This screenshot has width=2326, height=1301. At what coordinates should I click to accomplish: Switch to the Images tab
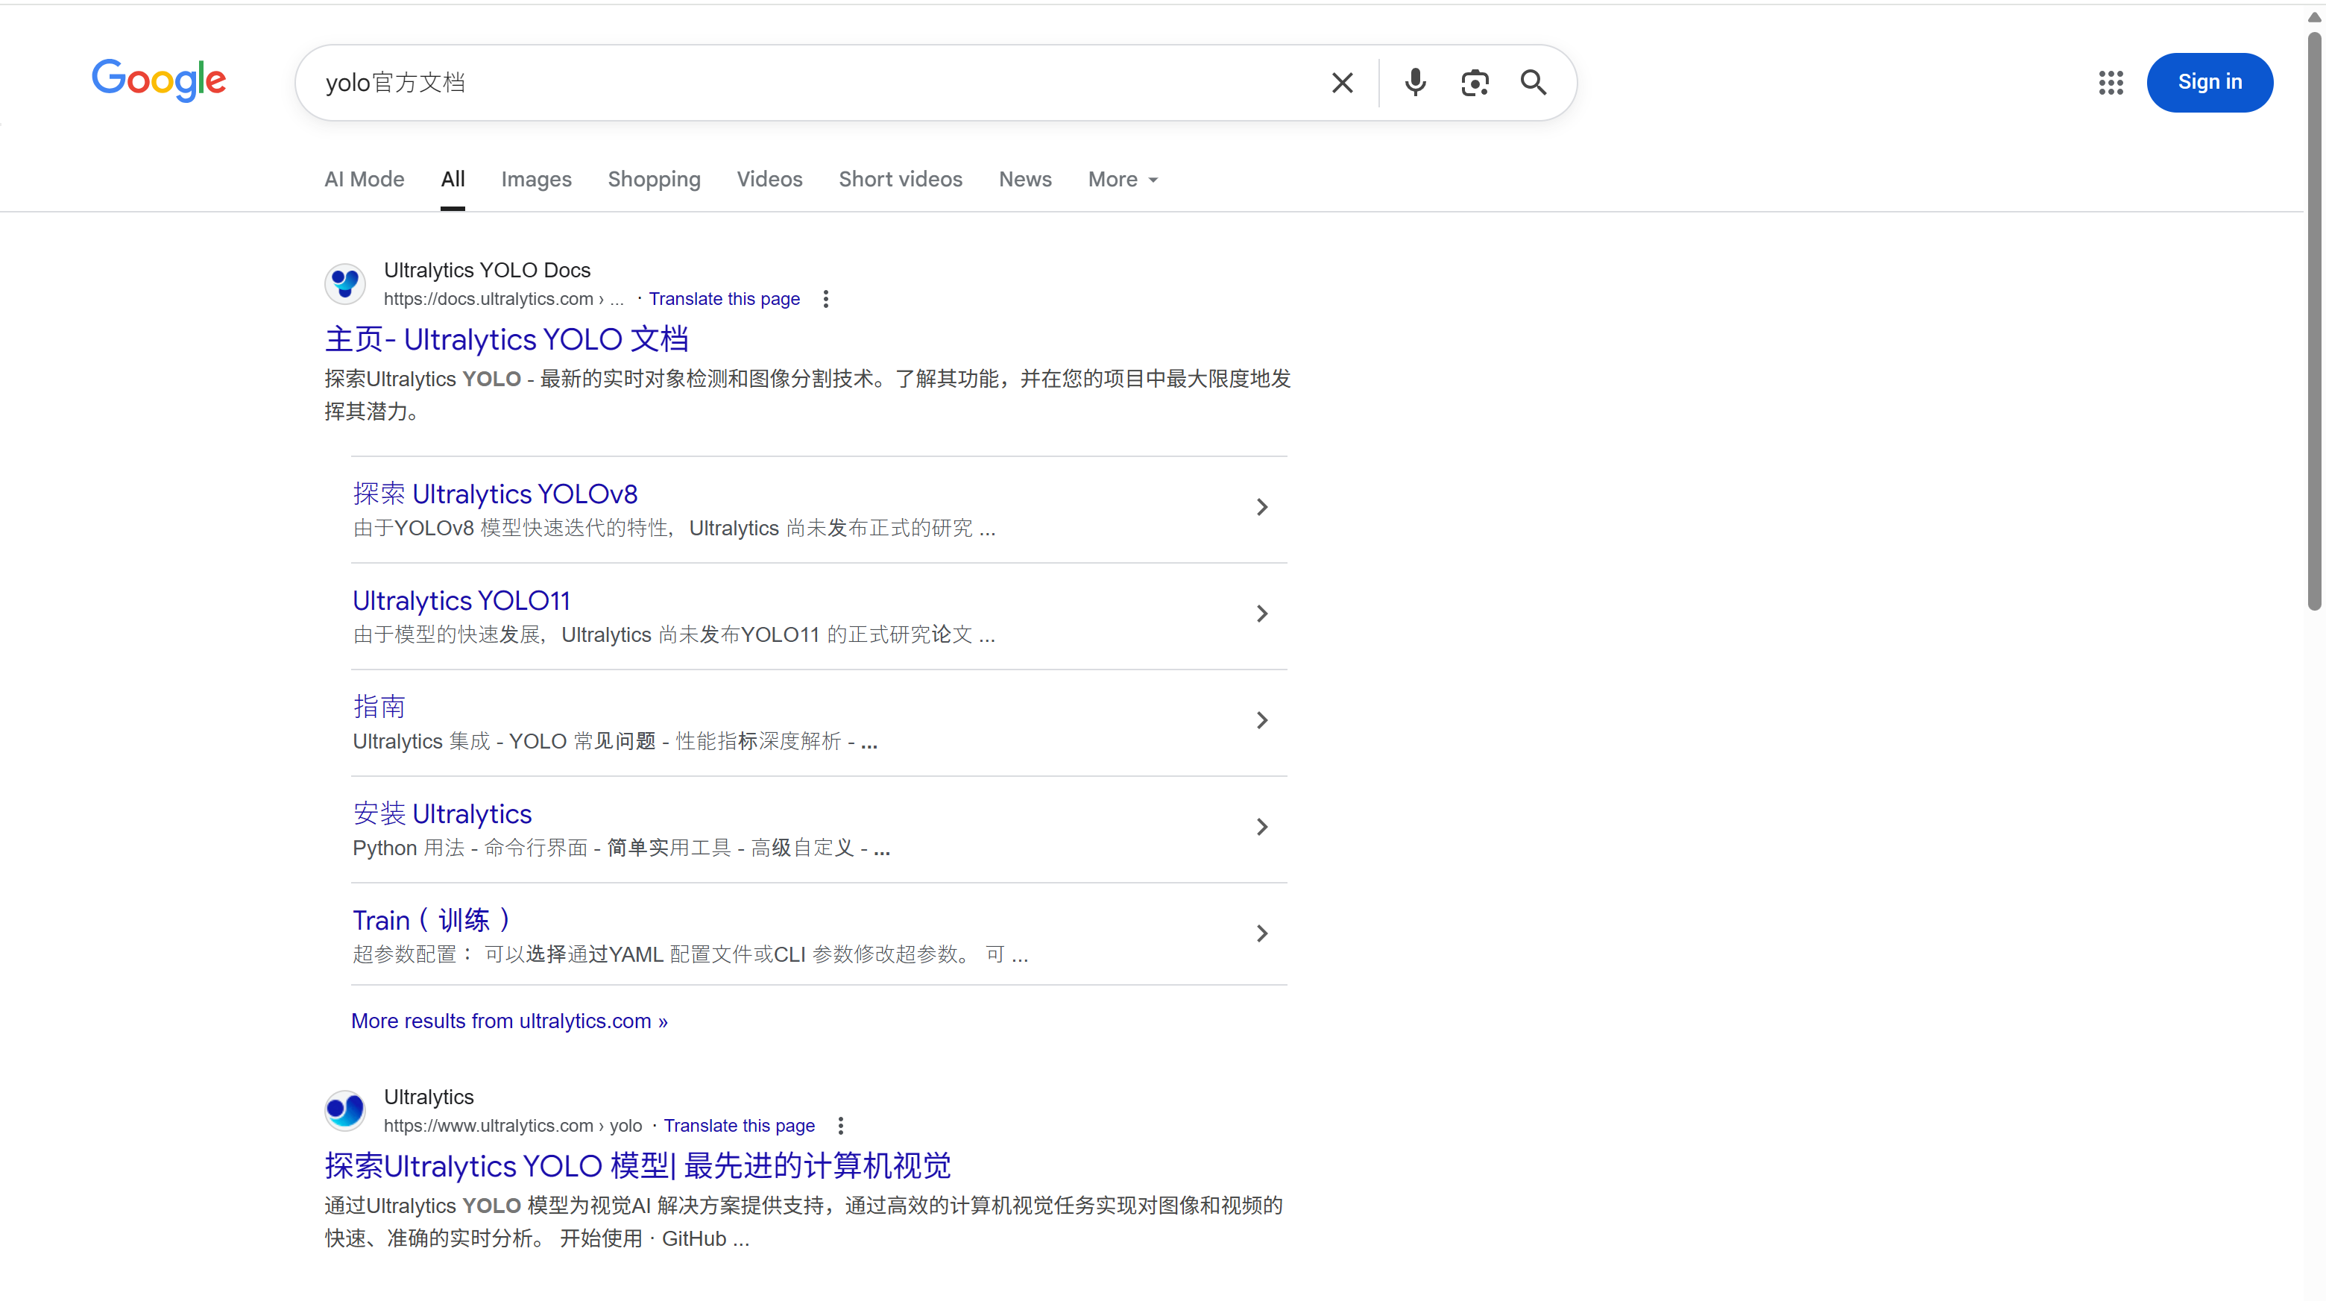point(536,180)
